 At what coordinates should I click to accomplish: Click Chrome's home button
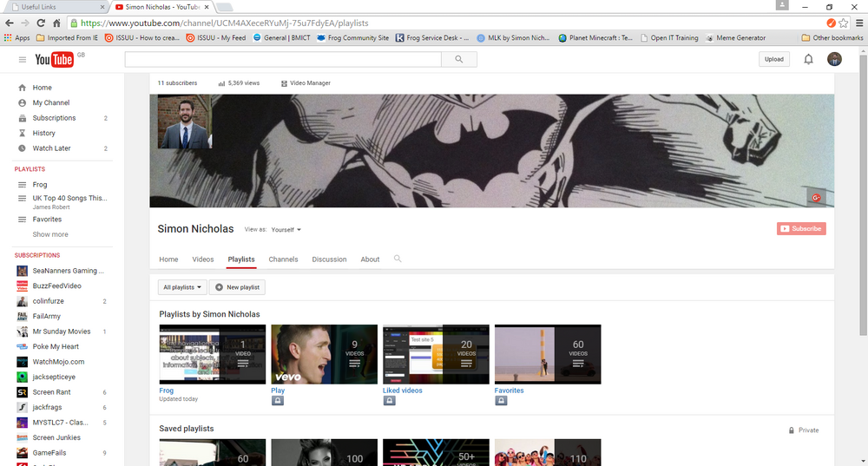pos(56,23)
